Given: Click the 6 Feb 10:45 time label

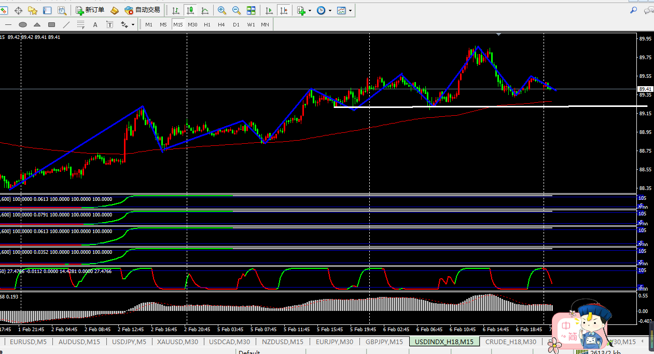Looking at the screenshot, I should (462, 330).
